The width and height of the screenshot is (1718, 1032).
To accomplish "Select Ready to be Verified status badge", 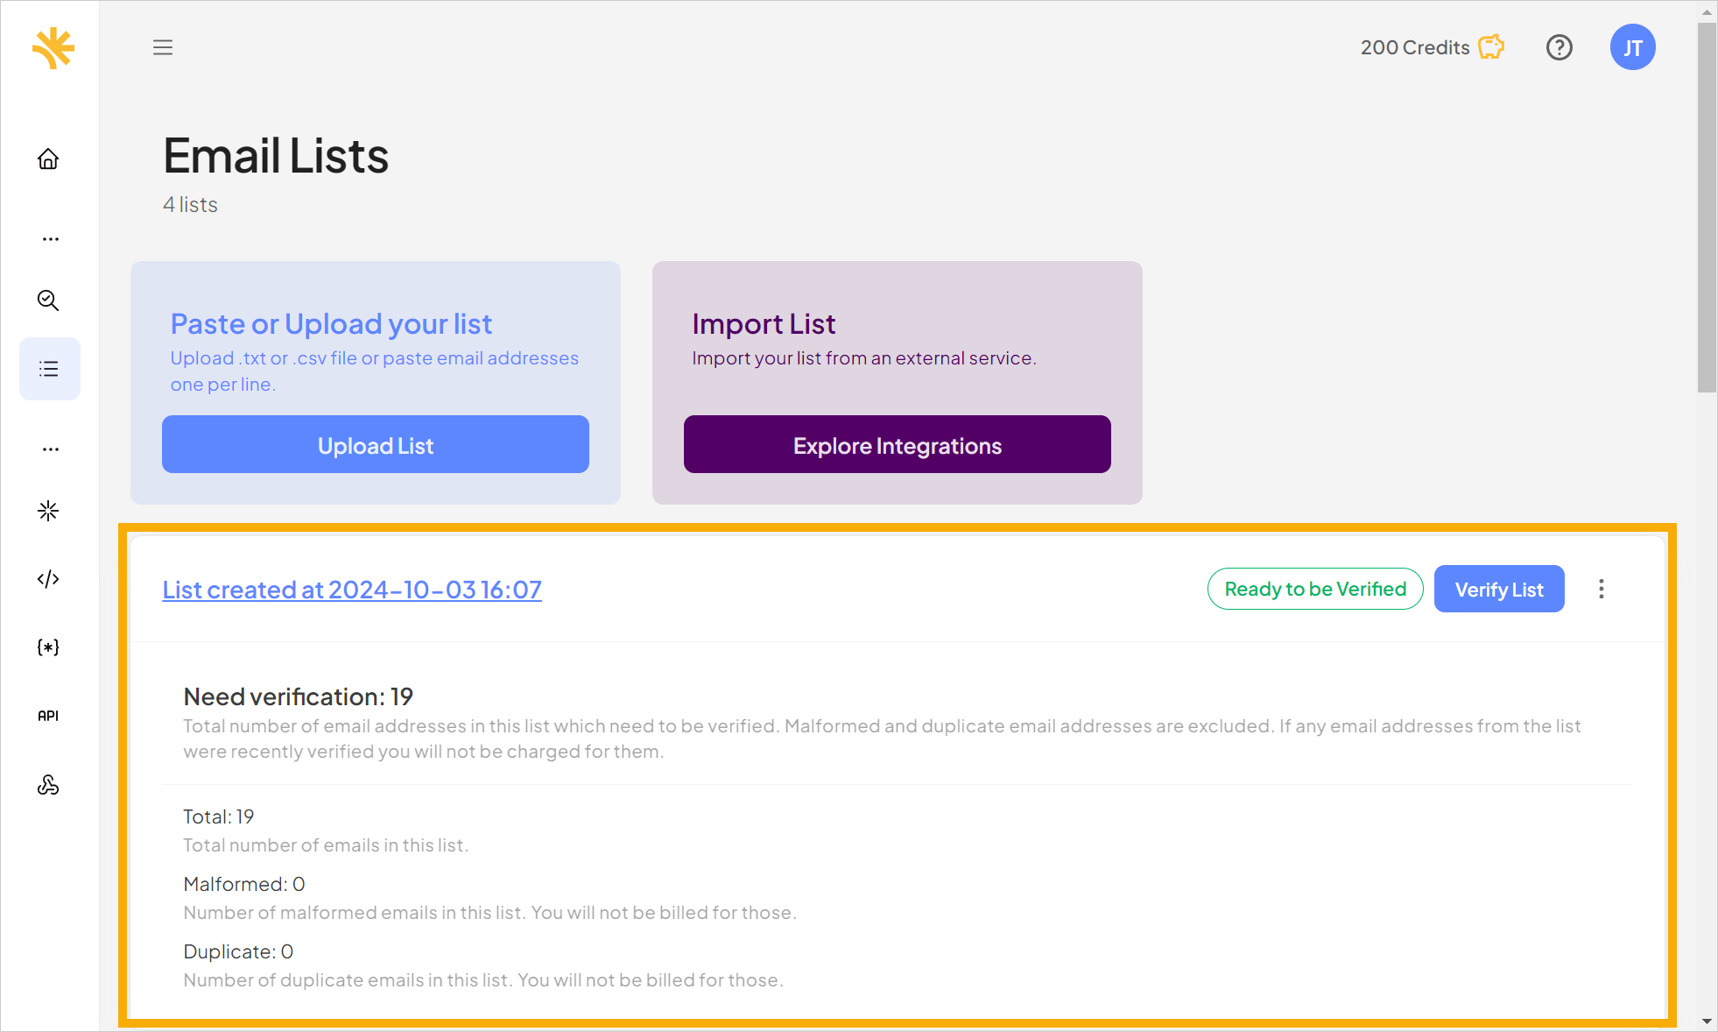I will pos(1314,589).
